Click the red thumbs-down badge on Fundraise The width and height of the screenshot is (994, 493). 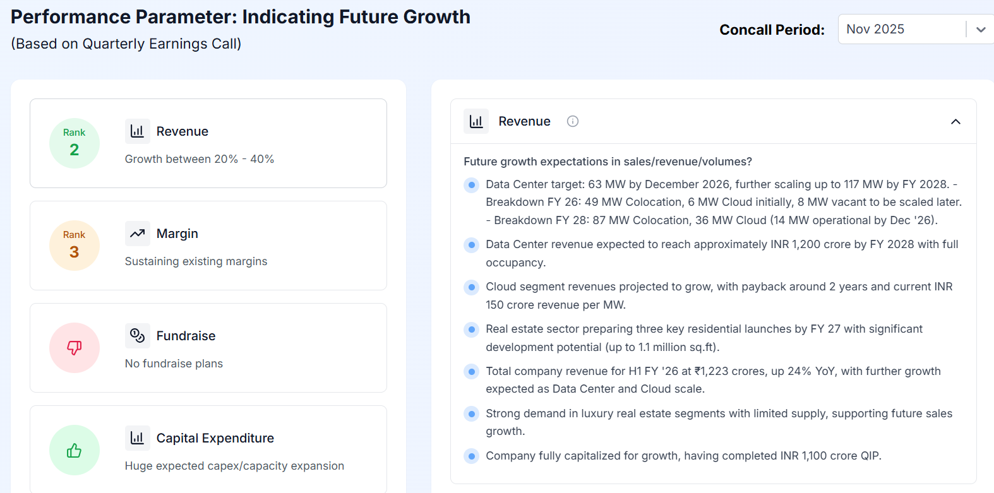click(x=75, y=348)
